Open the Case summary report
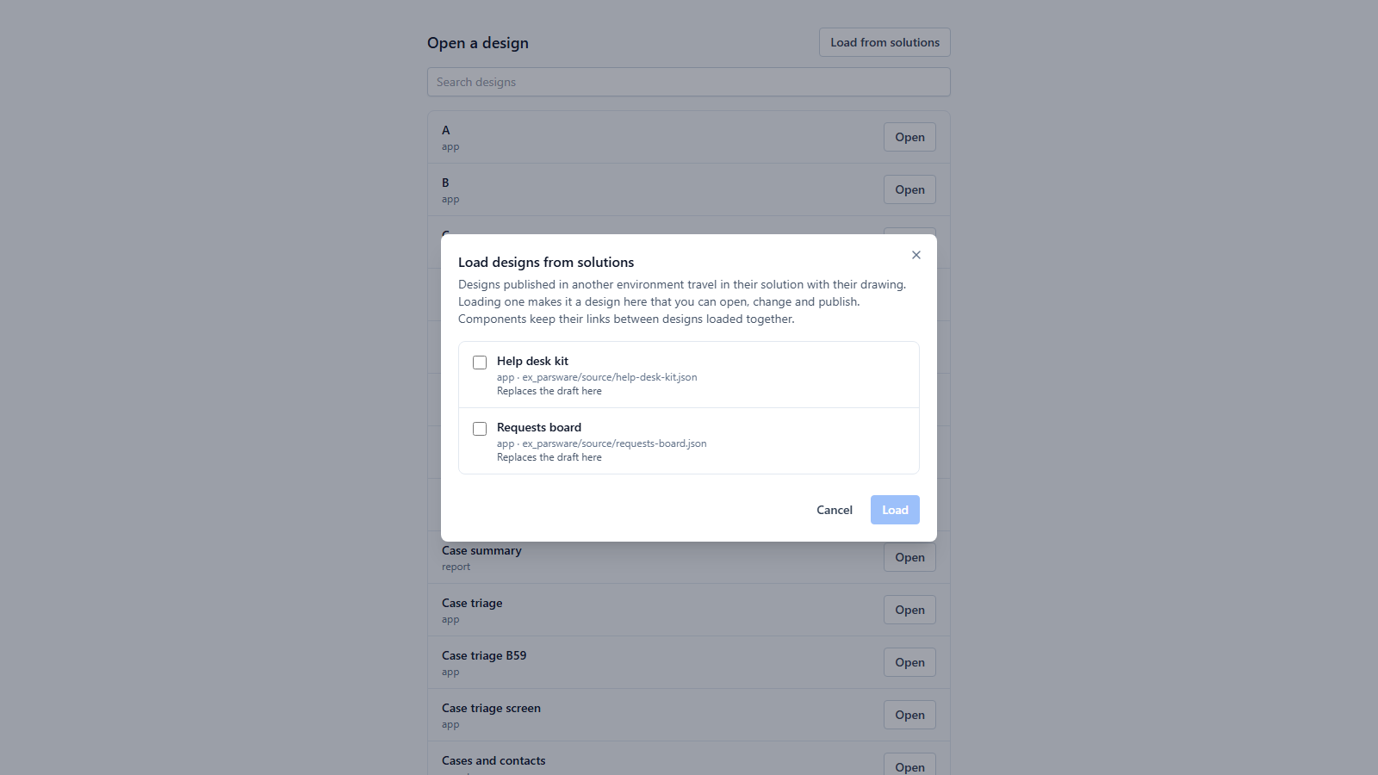This screenshot has height=775, width=1378. pyautogui.click(x=909, y=557)
